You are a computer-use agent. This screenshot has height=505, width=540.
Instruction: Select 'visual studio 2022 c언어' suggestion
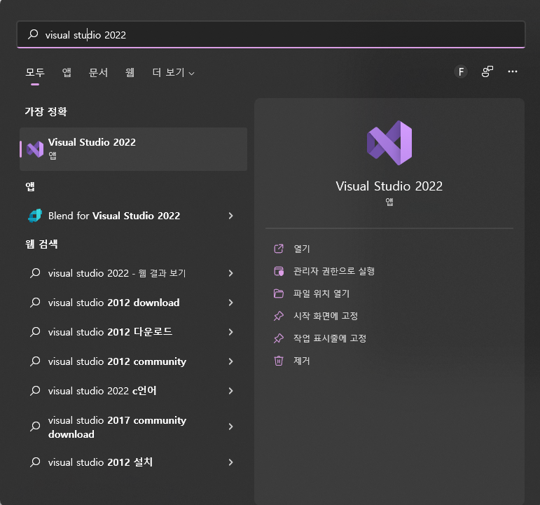point(102,391)
